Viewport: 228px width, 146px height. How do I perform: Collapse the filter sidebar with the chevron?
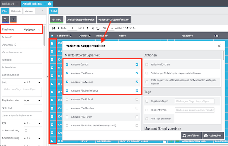pyautogui.click(x=43, y=11)
